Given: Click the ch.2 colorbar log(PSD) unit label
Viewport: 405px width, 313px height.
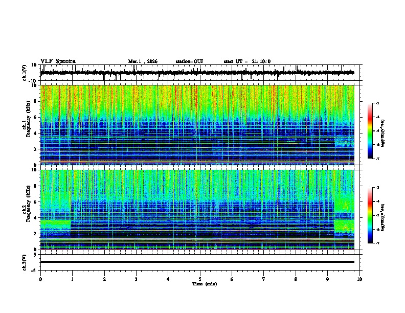Looking at the screenshot, I should [383, 217].
